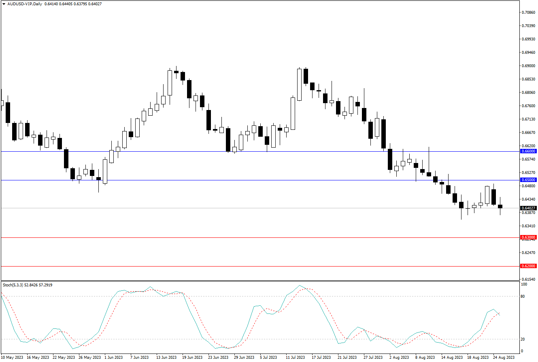
Task: Click the last candlestick on the chart
Action: pyautogui.click(x=500, y=206)
